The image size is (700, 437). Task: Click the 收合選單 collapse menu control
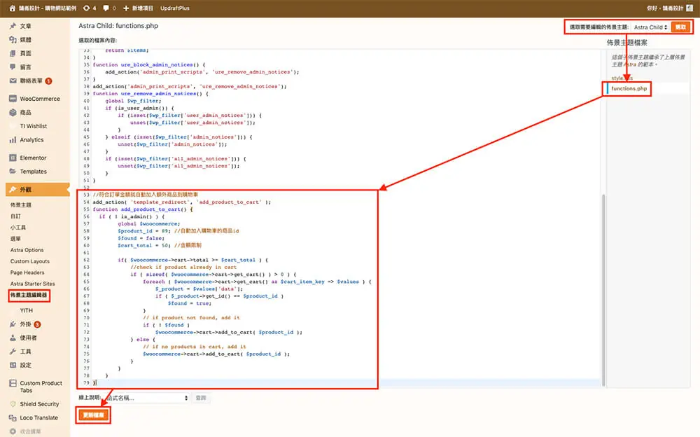pos(25,431)
